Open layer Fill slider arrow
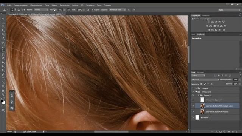This screenshot has height=136, width=242. point(240,84)
